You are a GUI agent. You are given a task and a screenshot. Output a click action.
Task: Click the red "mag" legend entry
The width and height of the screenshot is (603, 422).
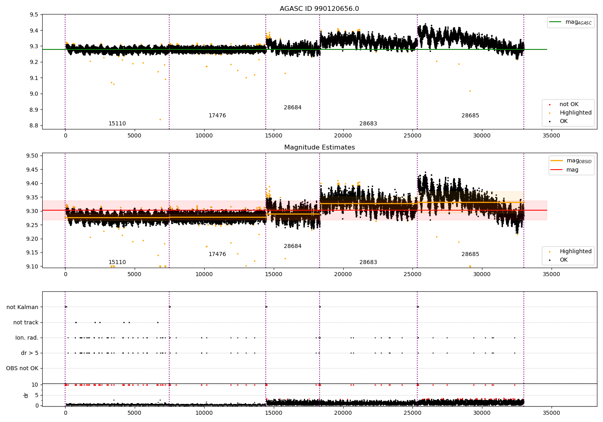pyautogui.click(x=565, y=170)
